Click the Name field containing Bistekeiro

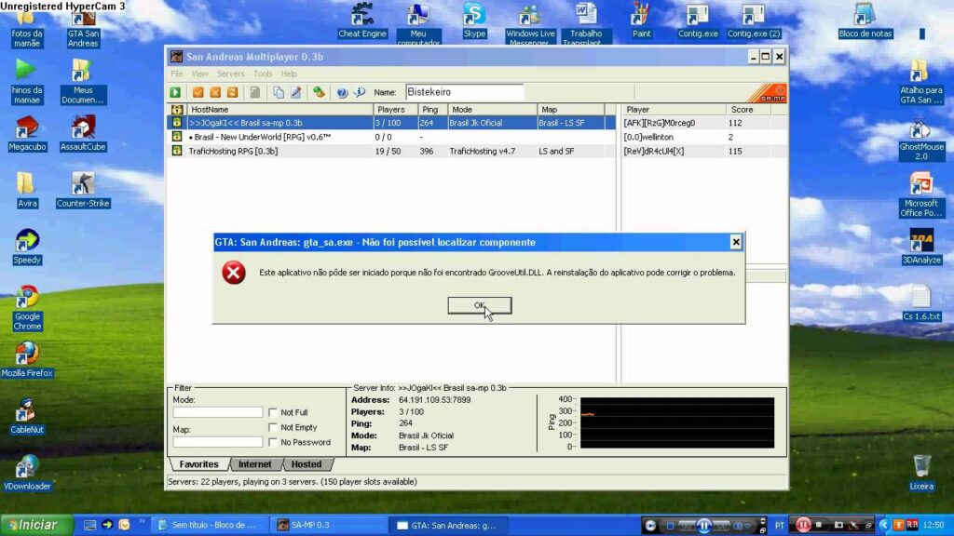[464, 92]
